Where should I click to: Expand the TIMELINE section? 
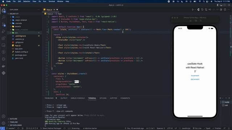[x=14, y=122]
